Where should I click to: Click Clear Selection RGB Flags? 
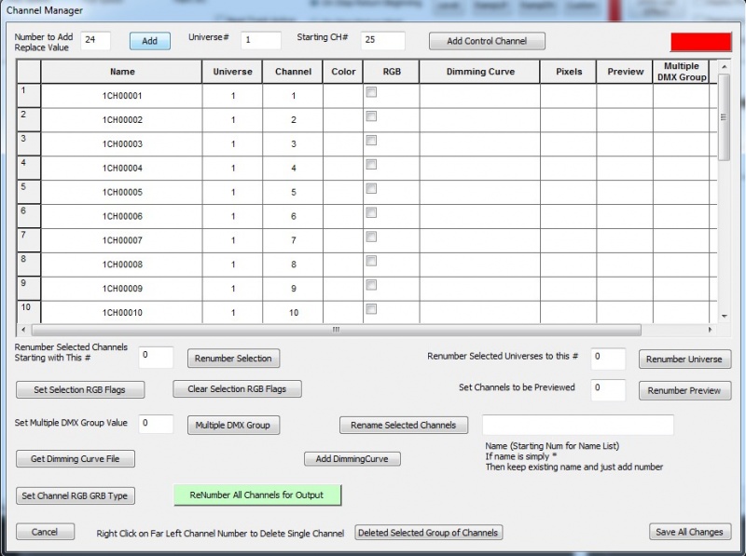tap(237, 389)
